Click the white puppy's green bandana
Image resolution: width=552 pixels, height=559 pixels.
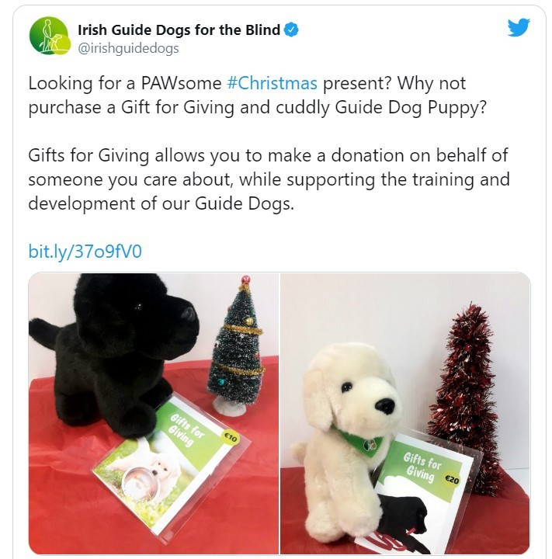[x=360, y=441]
